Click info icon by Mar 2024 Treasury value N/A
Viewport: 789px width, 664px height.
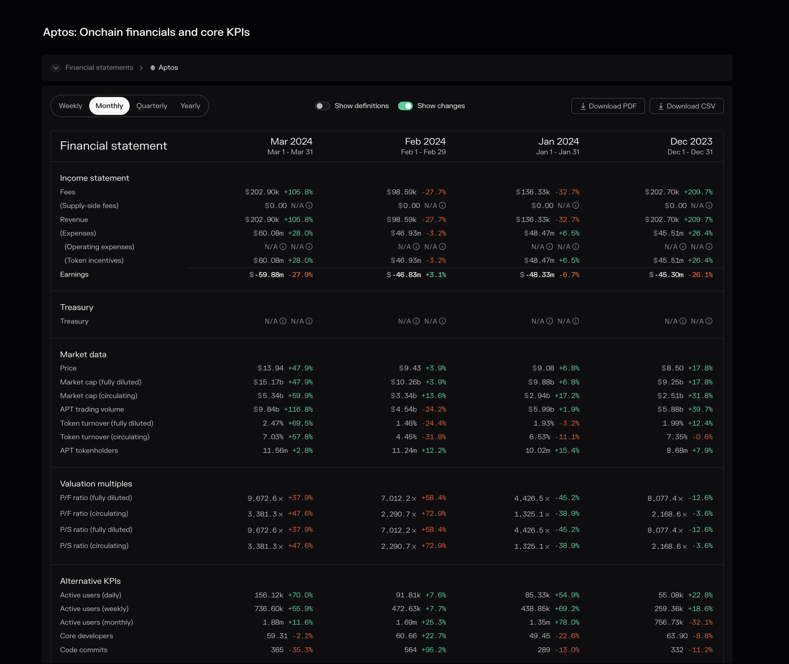tap(283, 321)
